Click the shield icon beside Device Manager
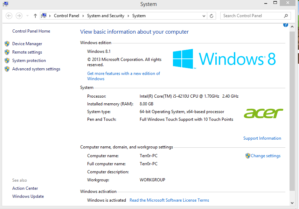The height and width of the screenshot is (209, 299). 7,44
